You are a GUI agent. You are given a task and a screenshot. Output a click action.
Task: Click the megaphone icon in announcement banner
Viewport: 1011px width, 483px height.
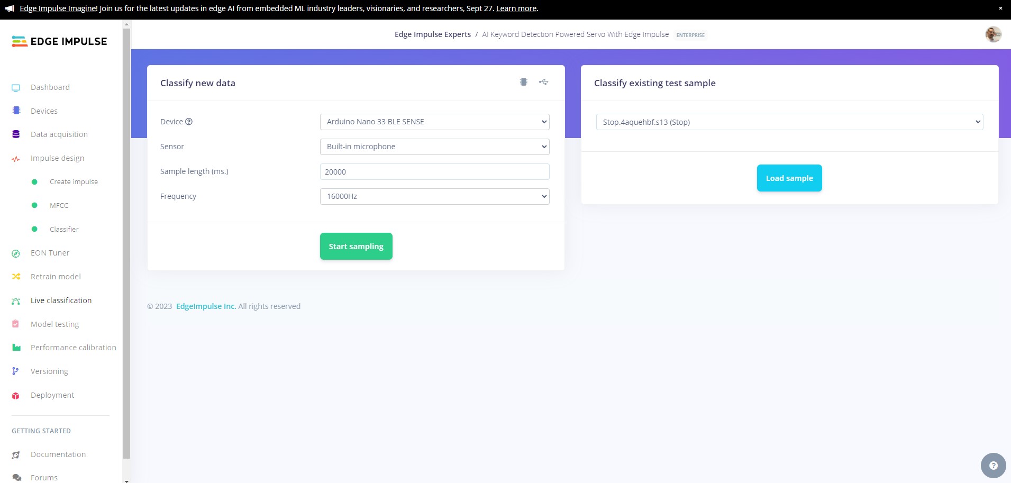[10, 8]
